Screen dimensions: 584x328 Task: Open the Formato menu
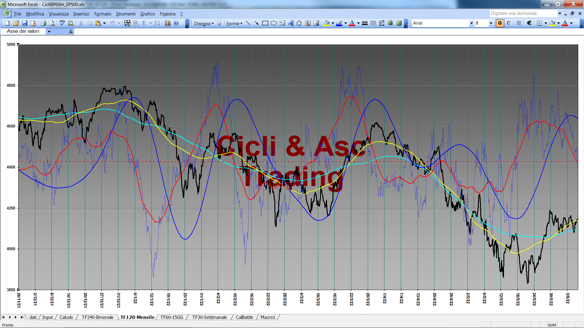[103, 14]
